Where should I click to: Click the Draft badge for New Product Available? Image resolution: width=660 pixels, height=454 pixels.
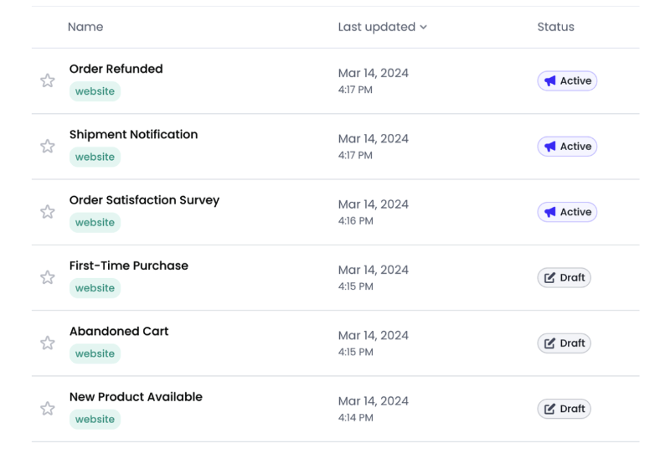564,409
